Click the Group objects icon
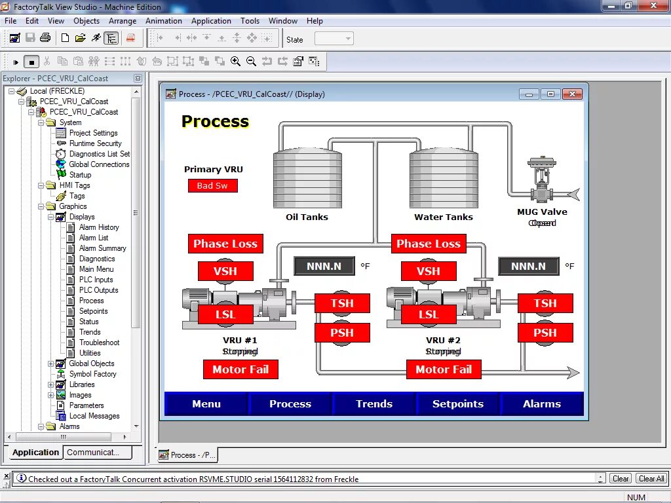 [172, 62]
